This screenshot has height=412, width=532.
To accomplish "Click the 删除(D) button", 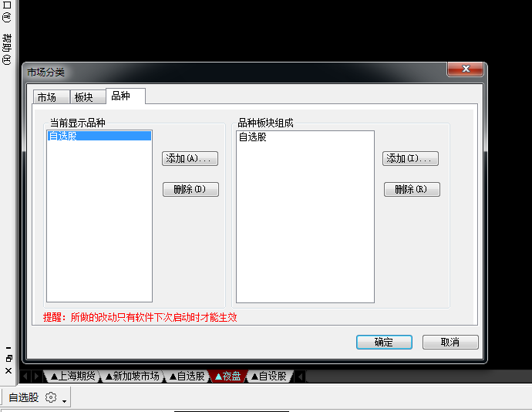I will click(190, 189).
